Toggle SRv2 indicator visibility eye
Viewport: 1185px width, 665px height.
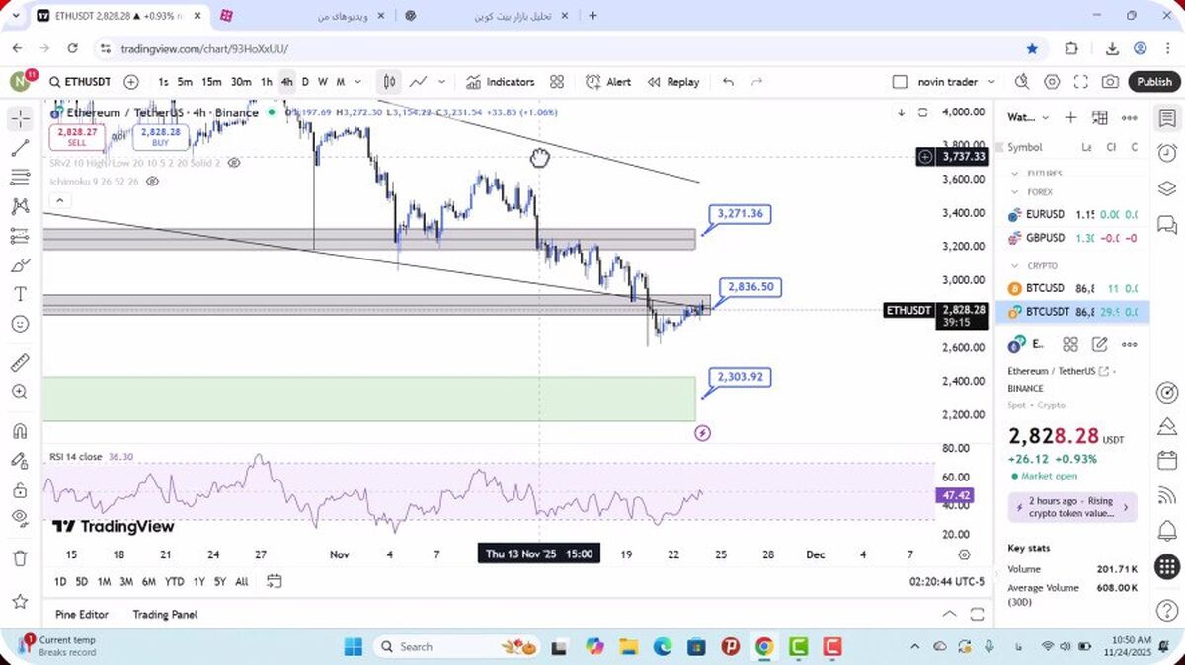tap(234, 163)
